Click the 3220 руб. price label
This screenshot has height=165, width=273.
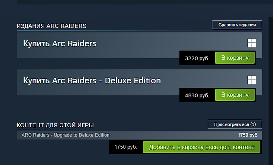tap(197, 59)
